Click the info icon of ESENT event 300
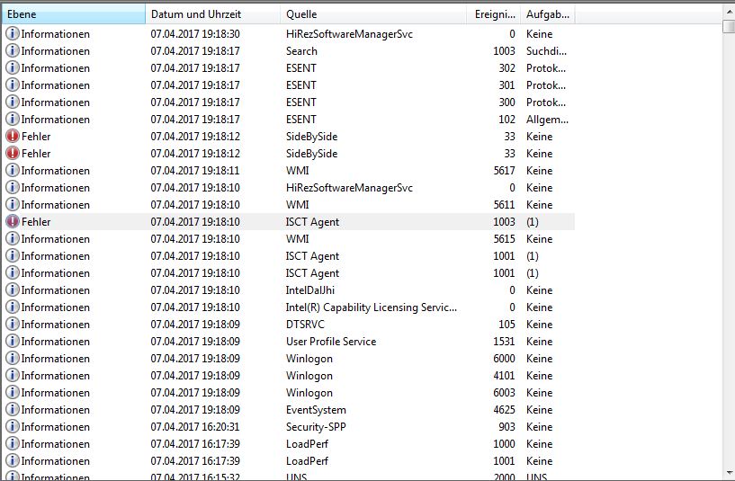This screenshot has width=735, height=481. (13, 102)
